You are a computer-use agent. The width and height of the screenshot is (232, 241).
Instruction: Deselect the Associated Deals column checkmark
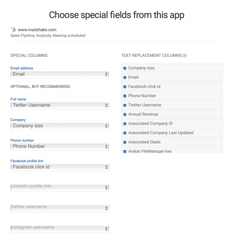coord(125,142)
